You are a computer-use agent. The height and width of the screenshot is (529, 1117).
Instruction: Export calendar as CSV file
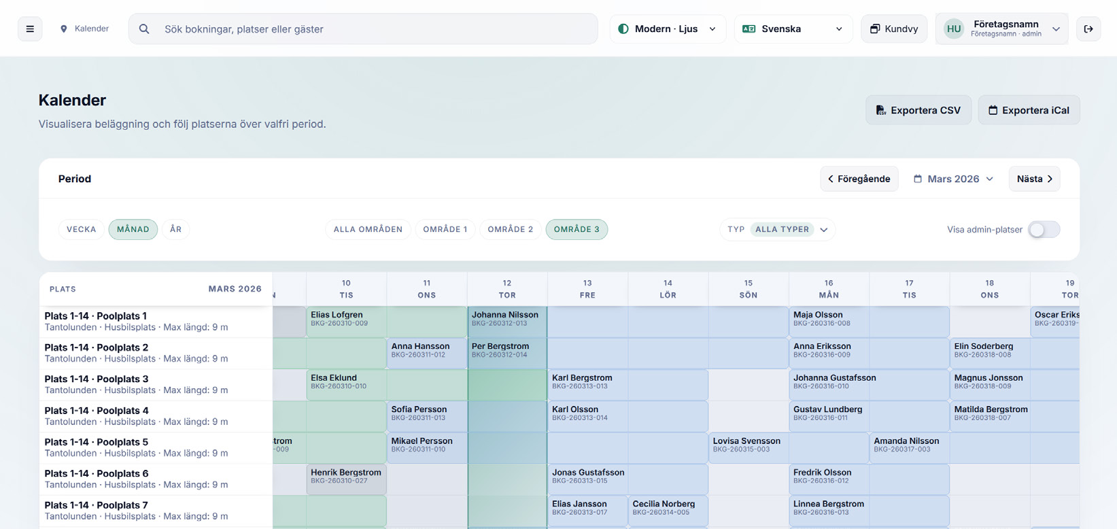pyautogui.click(x=918, y=110)
